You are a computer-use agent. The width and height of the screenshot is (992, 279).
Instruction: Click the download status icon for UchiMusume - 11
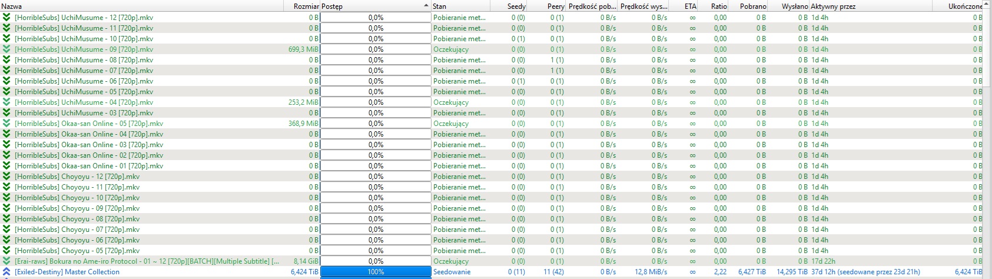(x=6, y=28)
